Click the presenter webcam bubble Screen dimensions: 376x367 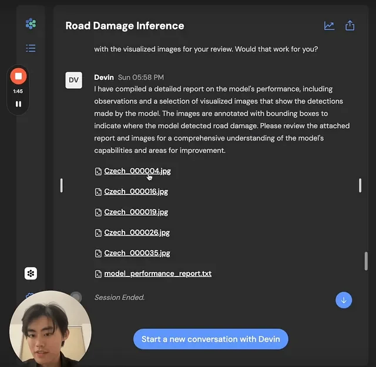(51, 329)
